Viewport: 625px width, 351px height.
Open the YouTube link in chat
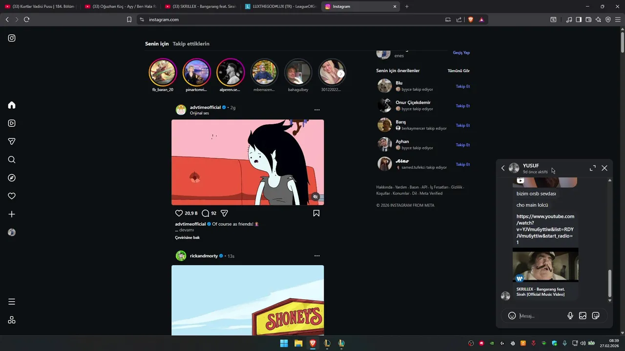pyautogui.click(x=545, y=229)
